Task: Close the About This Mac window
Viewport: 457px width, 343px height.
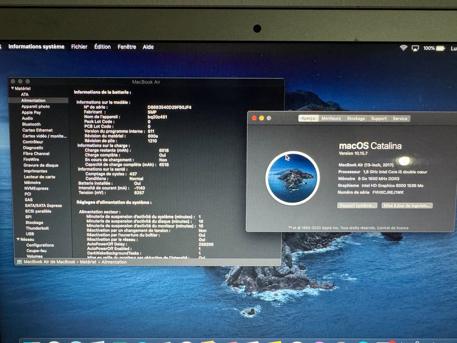Action: tap(254, 118)
